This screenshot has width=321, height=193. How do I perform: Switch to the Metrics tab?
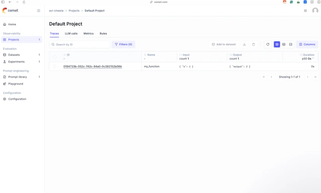pos(88,33)
